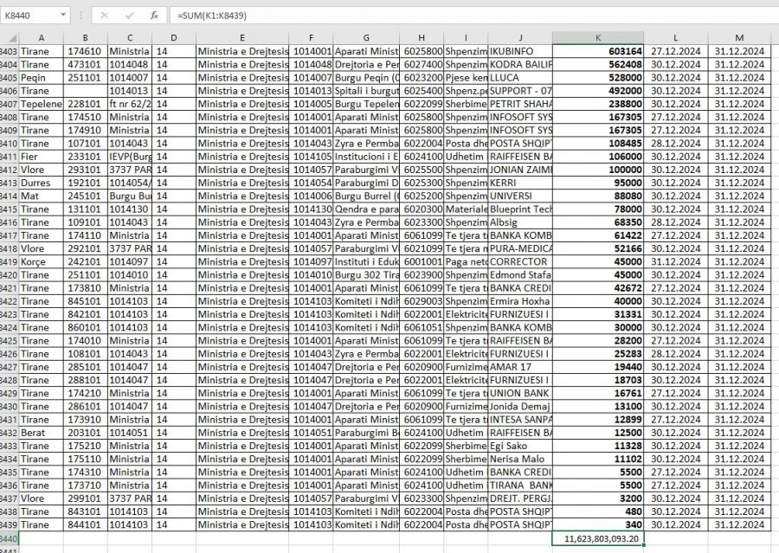Click the formula bar containing =SUM(K1:K8439)
The image size is (779, 553).
433,16
